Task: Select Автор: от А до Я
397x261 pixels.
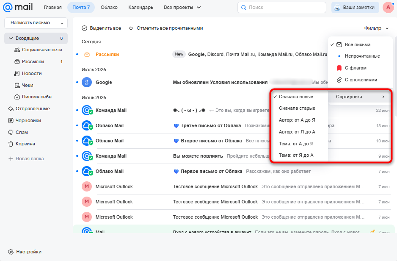Action: click(297, 120)
